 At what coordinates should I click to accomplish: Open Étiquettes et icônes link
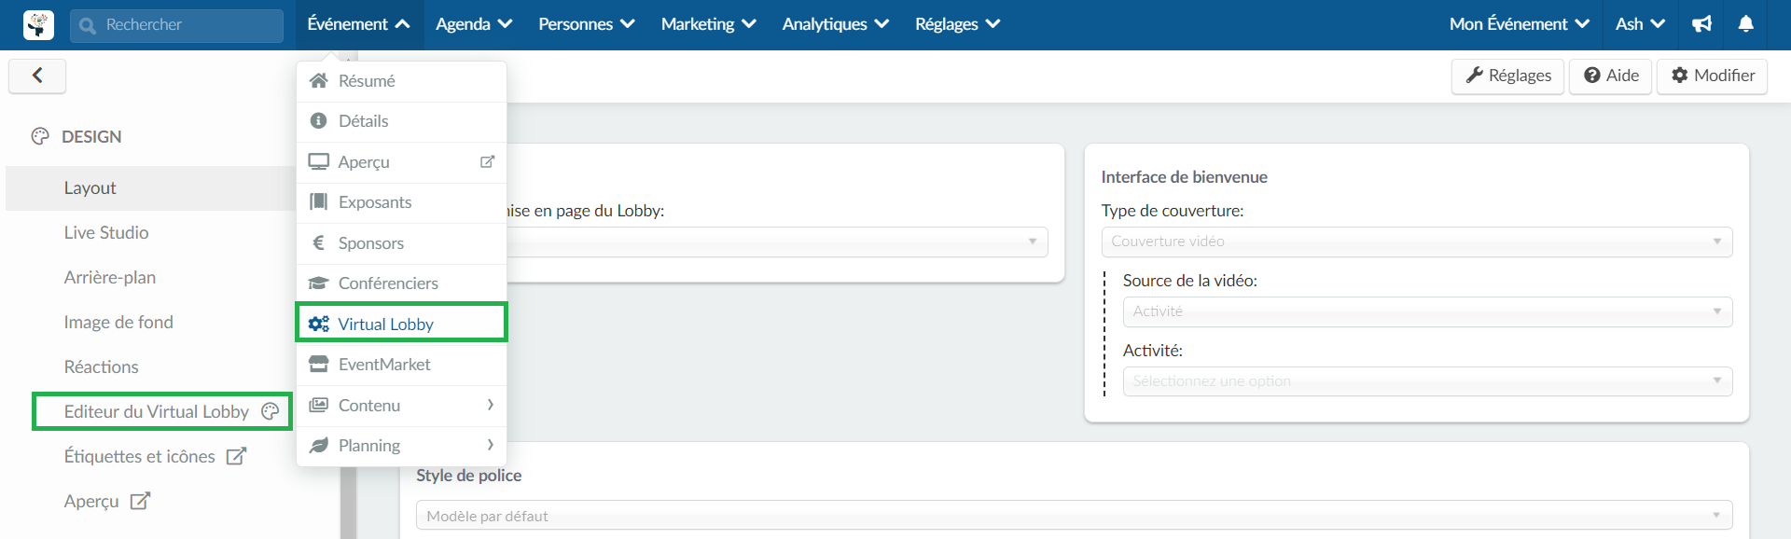(x=139, y=457)
